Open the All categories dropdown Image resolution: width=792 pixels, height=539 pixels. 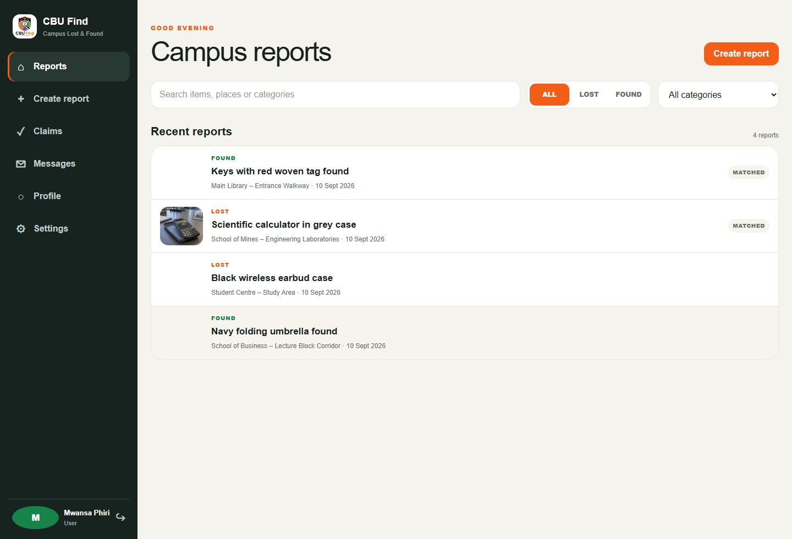coord(718,95)
